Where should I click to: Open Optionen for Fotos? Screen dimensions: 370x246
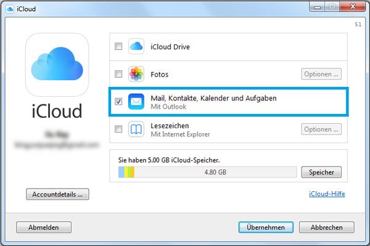[321, 74]
